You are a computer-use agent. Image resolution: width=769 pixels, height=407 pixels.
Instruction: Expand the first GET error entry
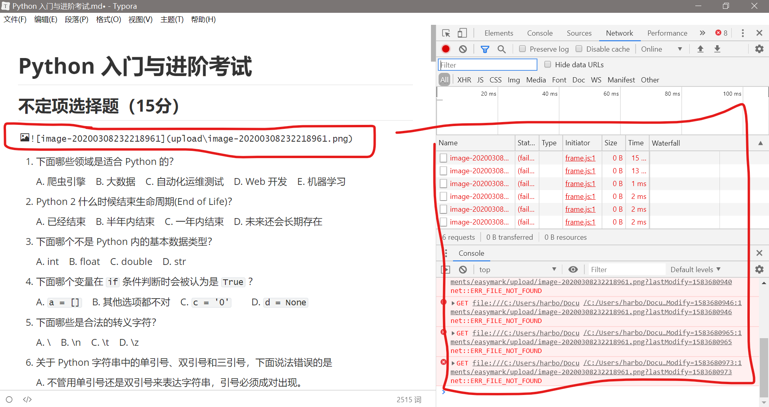tap(453, 303)
